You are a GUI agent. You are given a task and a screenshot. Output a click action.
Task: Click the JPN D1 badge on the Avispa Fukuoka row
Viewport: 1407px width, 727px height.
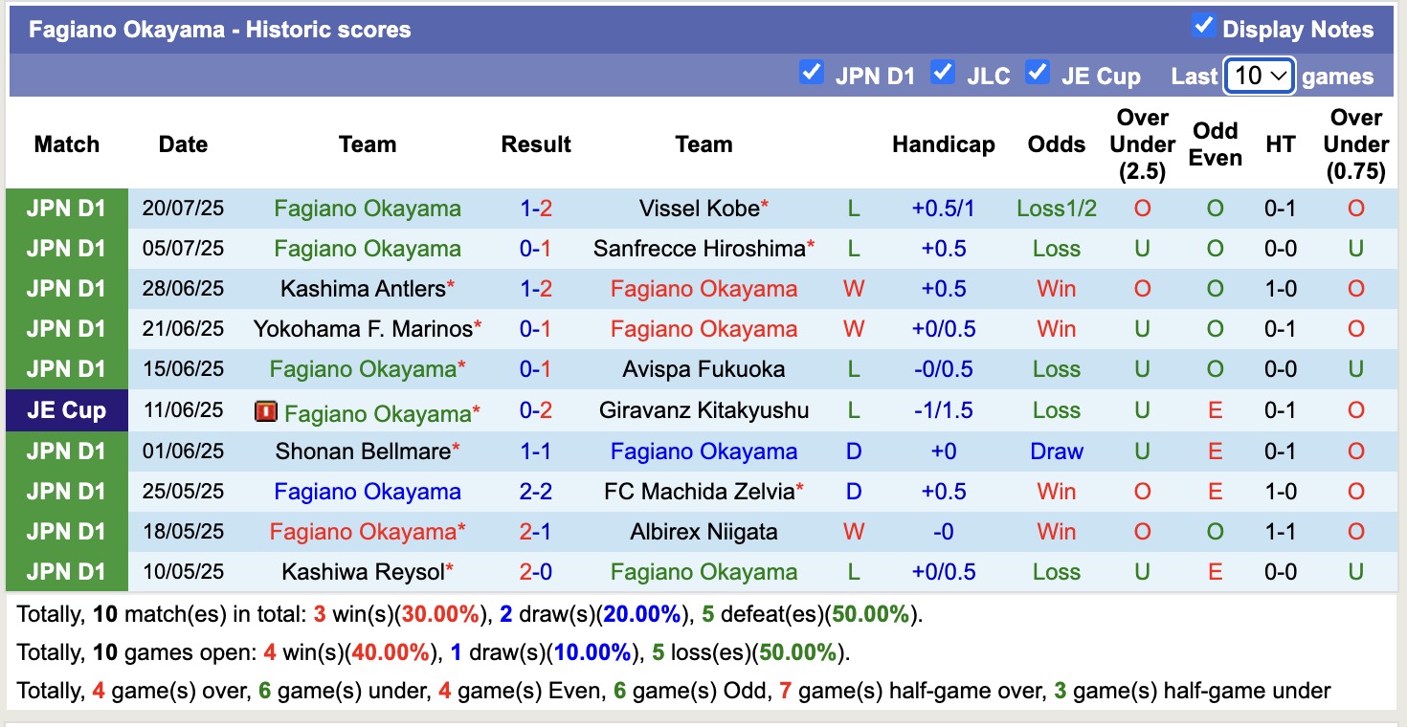coord(66,368)
